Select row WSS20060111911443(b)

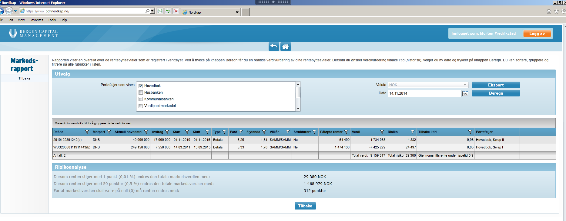[x=303, y=147]
